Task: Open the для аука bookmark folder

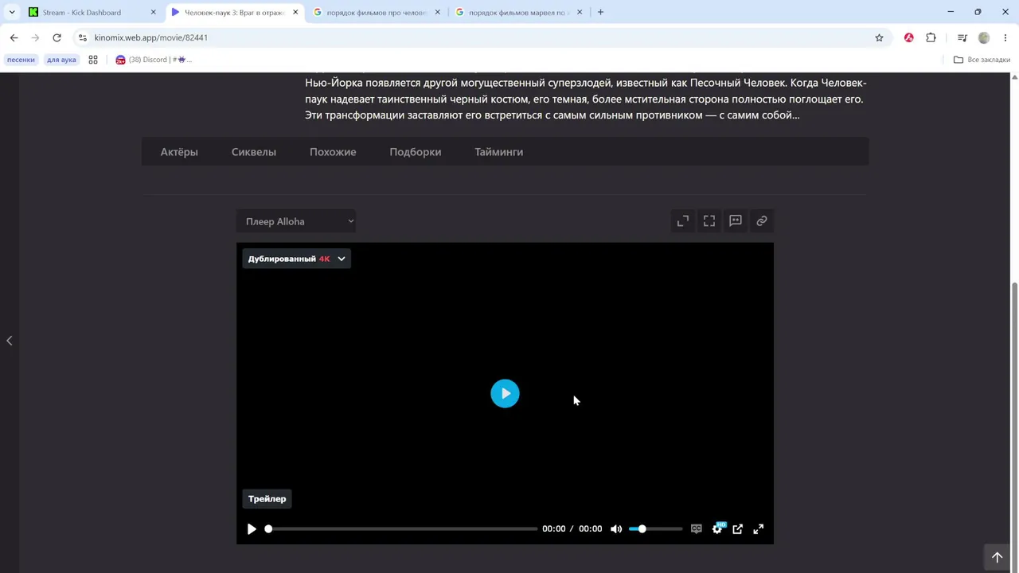Action: [x=61, y=60]
